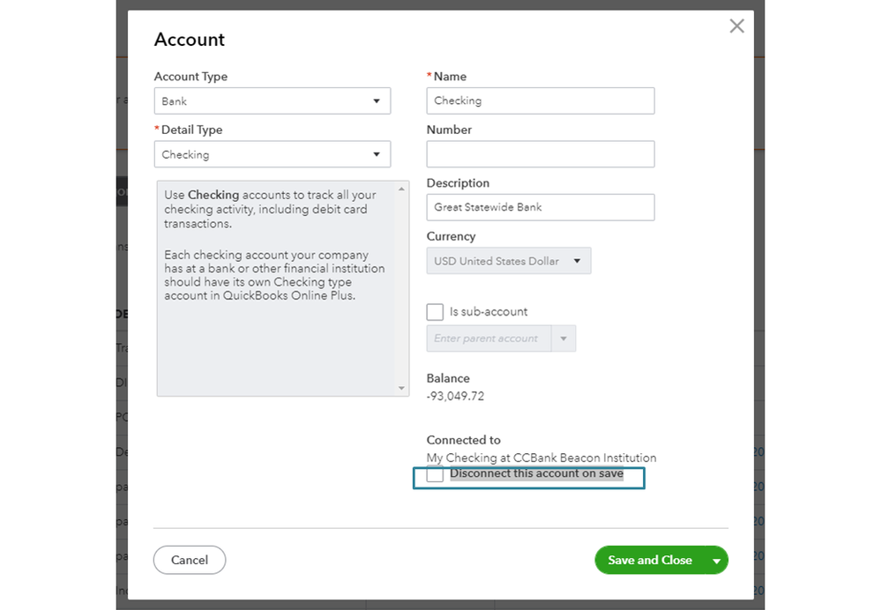Click the My Checking at CCBank connection text
The width and height of the screenshot is (881, 610).
click(541, 457)
